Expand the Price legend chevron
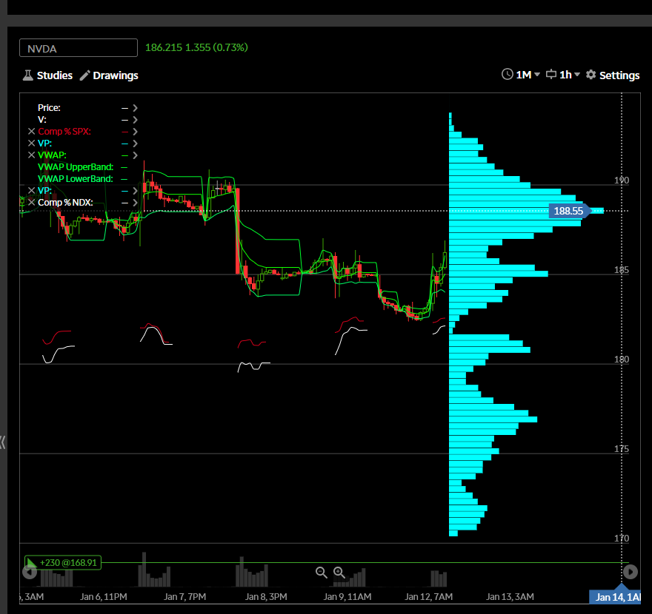Screen dimensions: 652x614 136,108
